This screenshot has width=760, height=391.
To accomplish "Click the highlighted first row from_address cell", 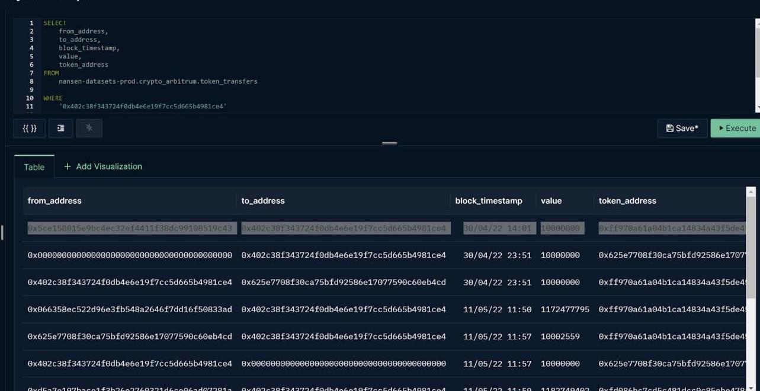I will coord(130,228).
